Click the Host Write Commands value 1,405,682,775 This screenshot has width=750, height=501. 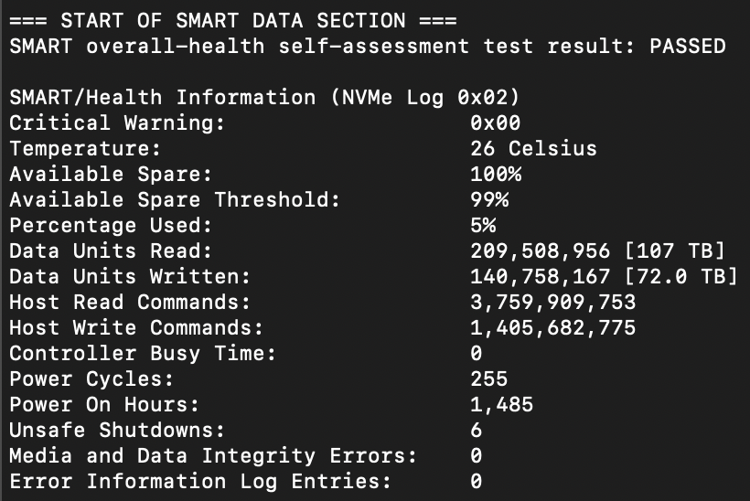tap(552, 327)
